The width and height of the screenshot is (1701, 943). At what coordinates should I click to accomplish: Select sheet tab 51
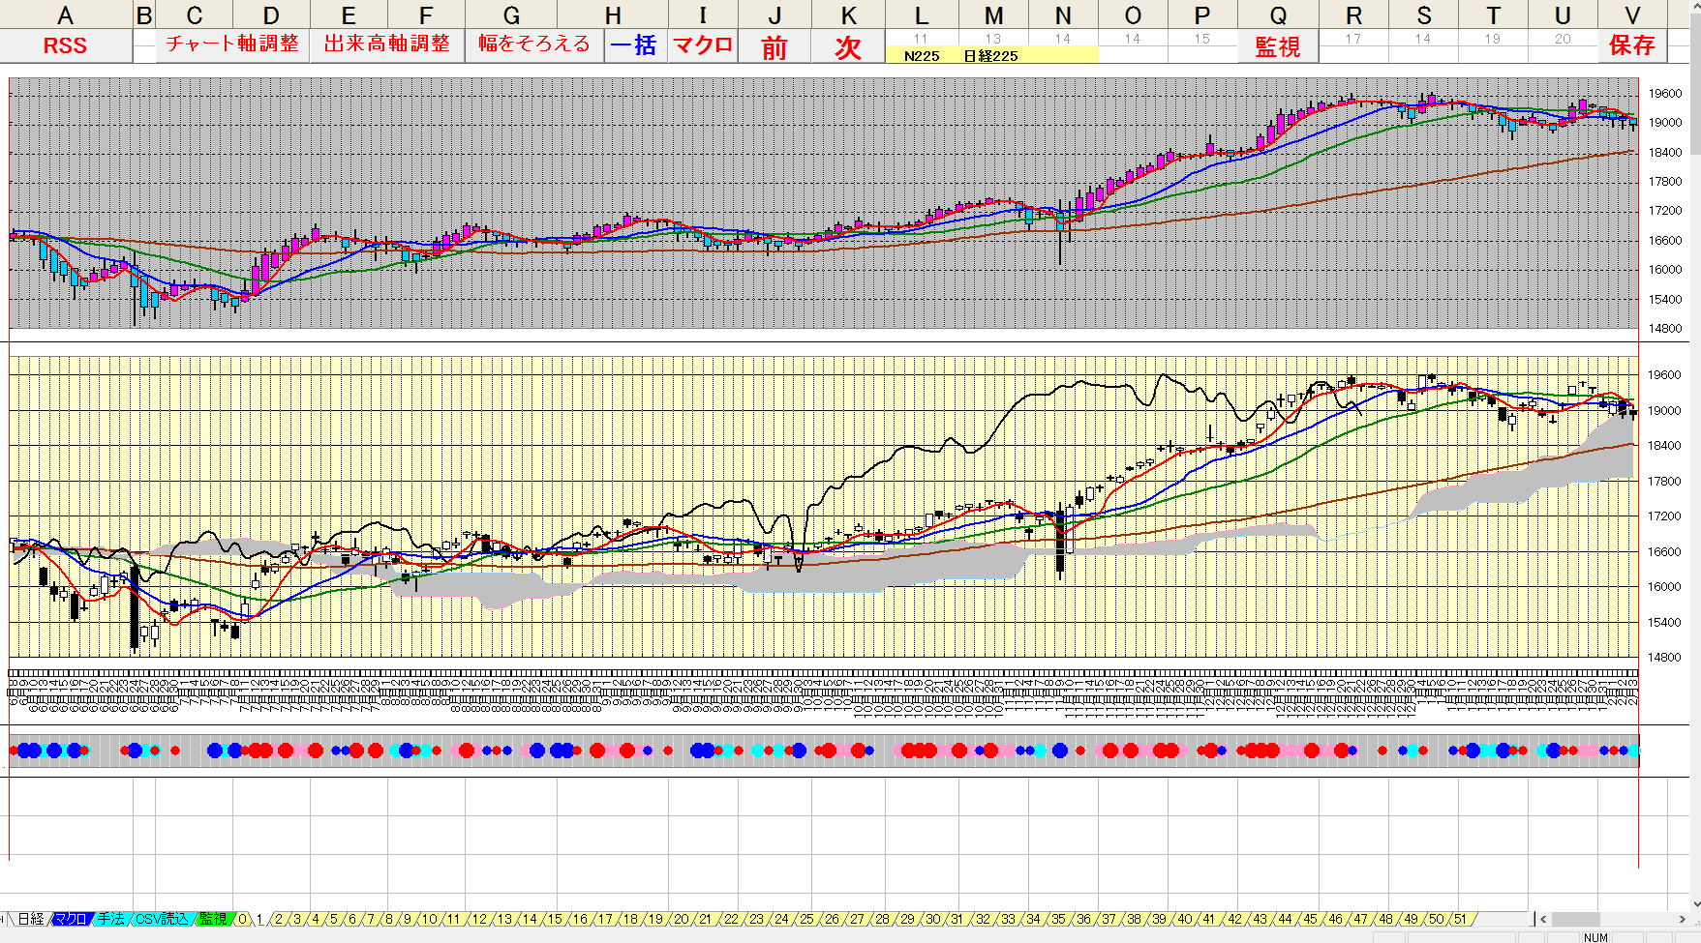coord(1460,919)
